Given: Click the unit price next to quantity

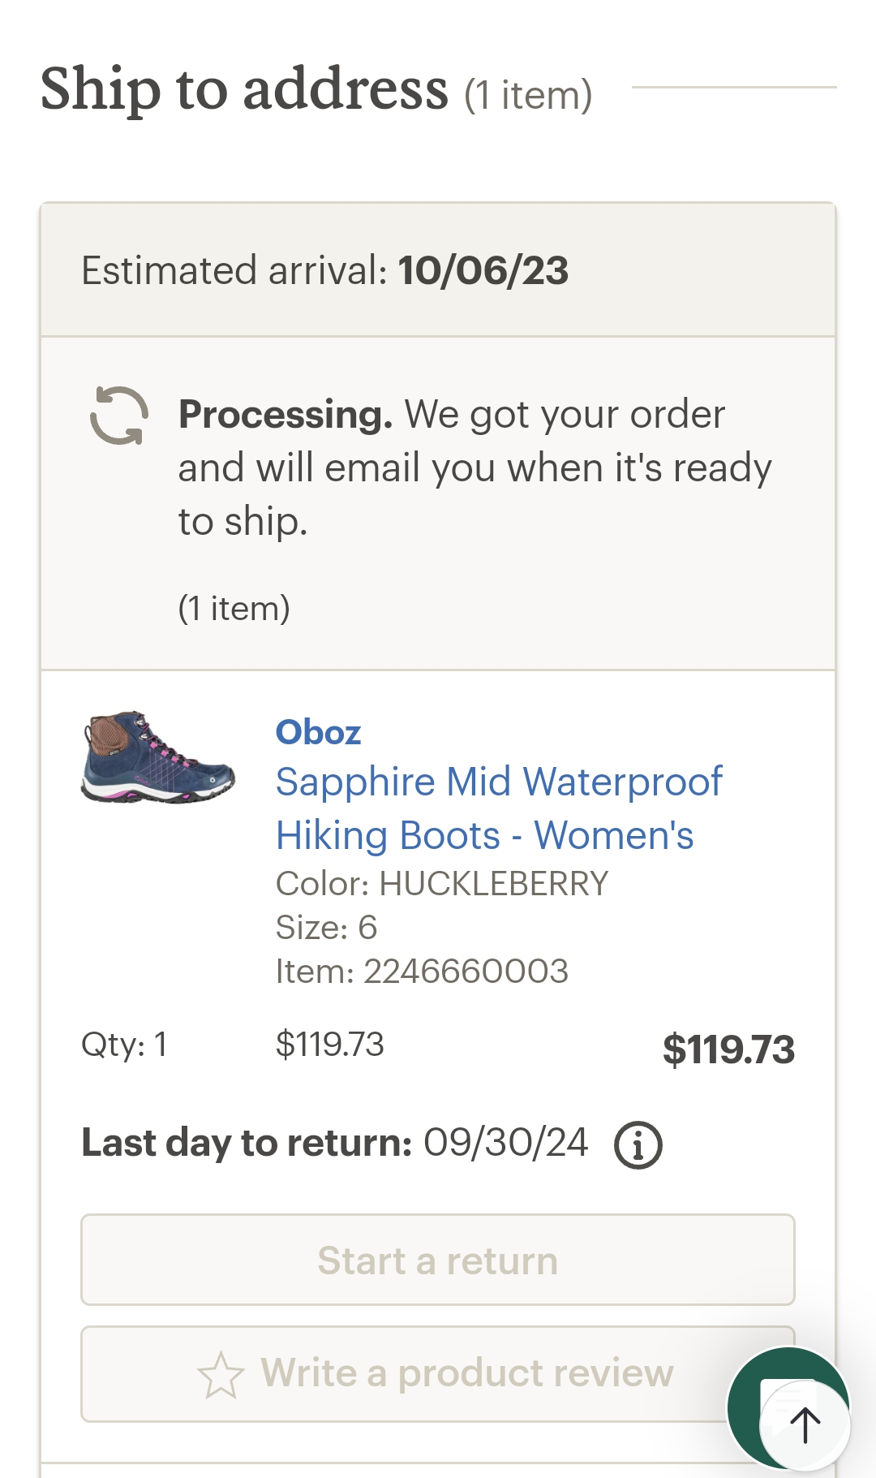Looking at the screenshot, I should pos(329,1045).
